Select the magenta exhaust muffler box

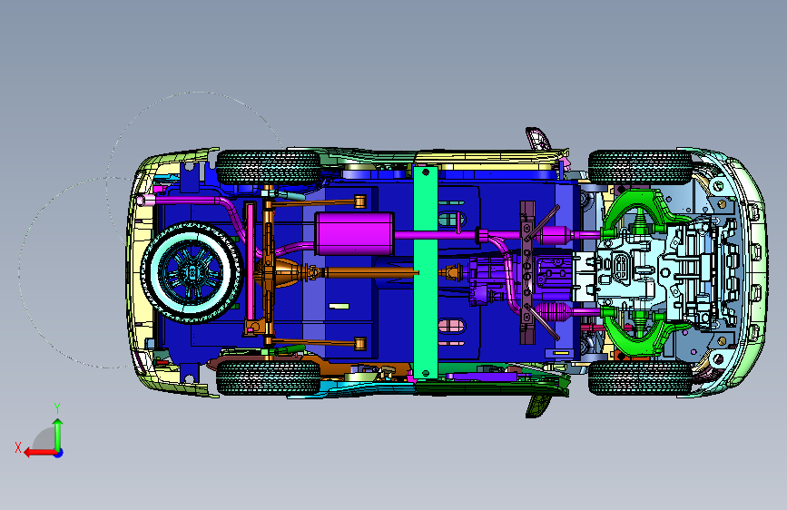[354, 233]
